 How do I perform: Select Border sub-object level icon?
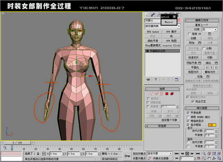coord(161,94)
